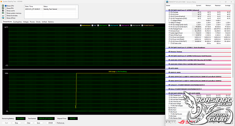
Task: Click HWiNFO collapse-columns inward arrows button
Action: [173, 122]
